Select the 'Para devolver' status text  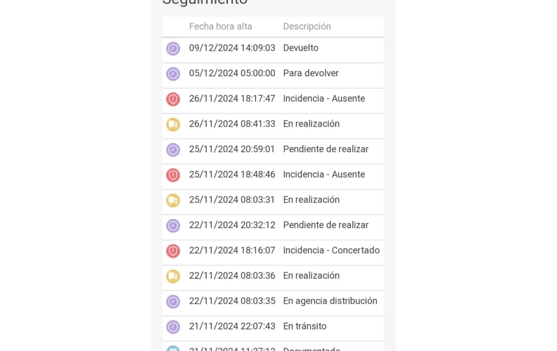pos(311,73)
